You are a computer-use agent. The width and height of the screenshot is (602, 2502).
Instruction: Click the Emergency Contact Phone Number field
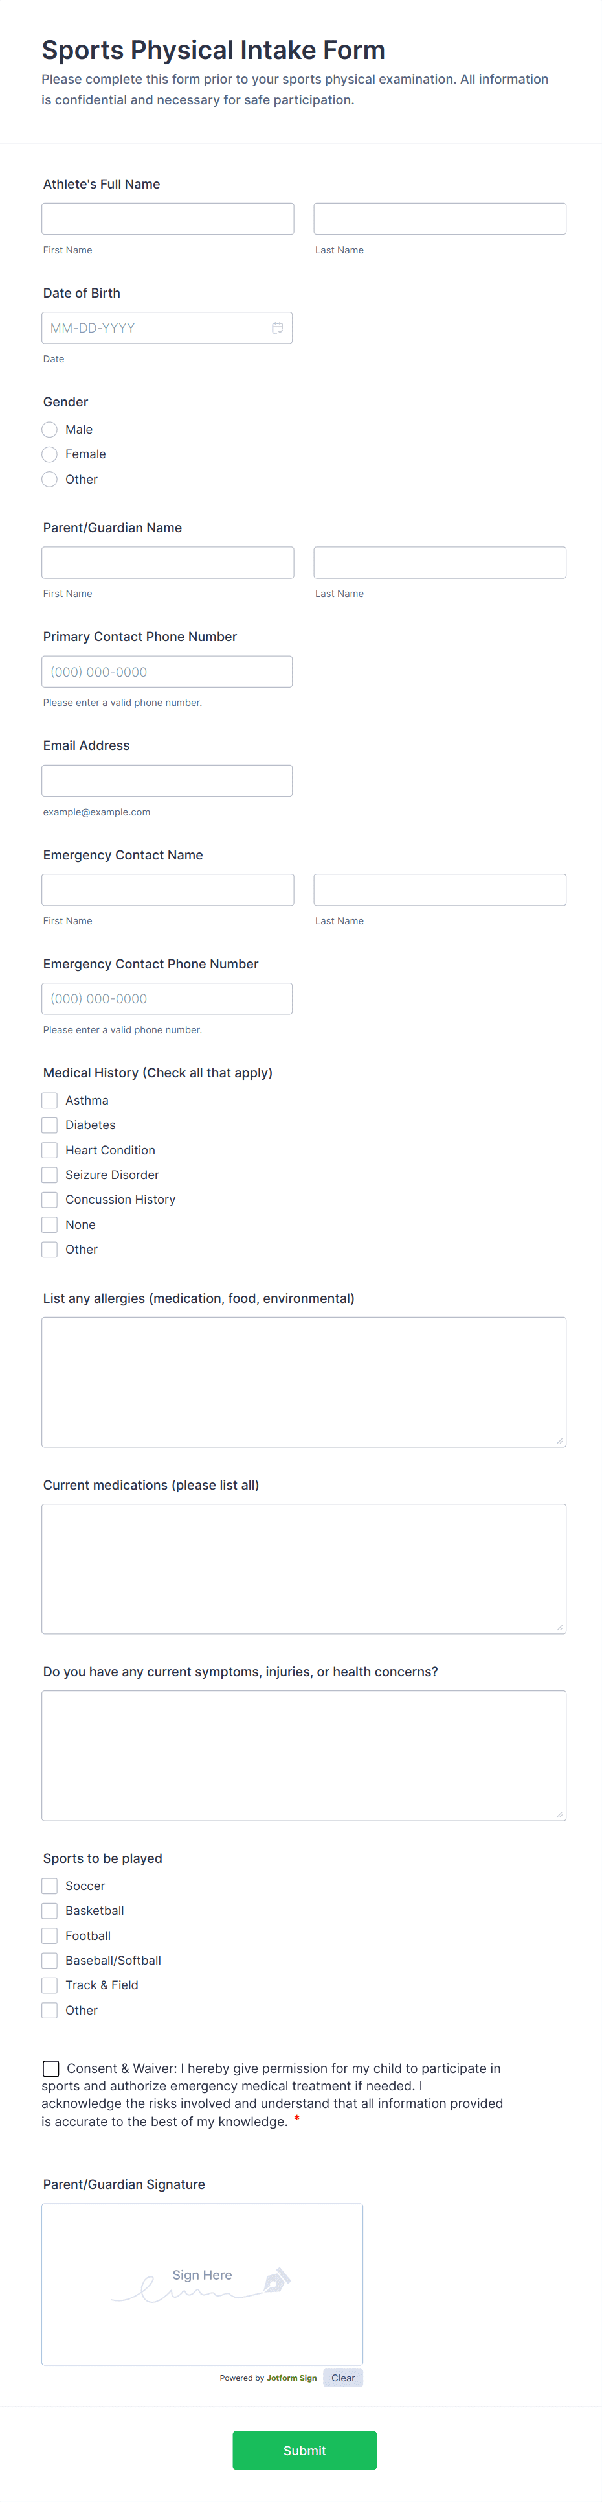[167, 998]
